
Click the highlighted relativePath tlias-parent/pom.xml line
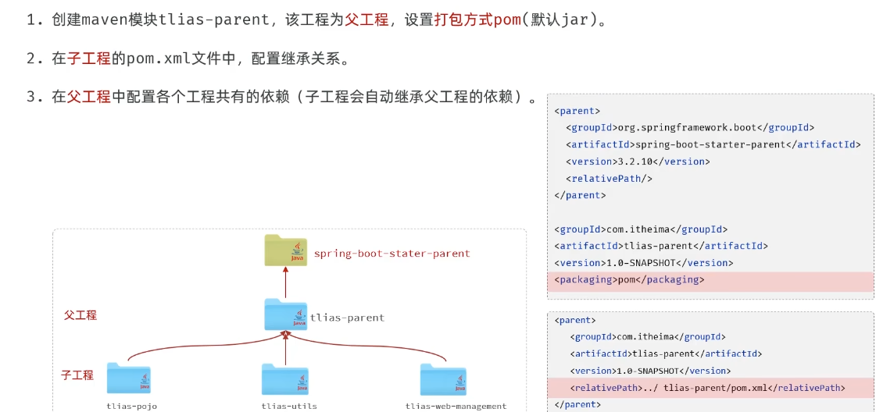click(x=710, y=388)
